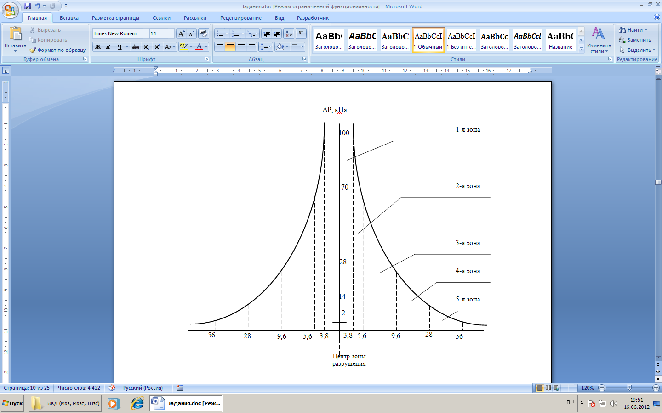Toggle underline (Ч) formatting
The width and height of the screenshot is (662, 413).
click(x=120, y=47)
